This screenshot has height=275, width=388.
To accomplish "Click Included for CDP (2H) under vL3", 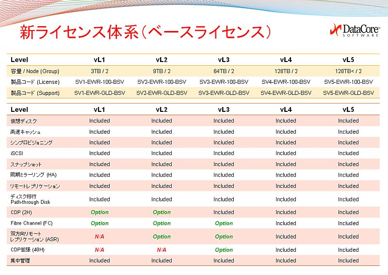I will pos(224,212).
